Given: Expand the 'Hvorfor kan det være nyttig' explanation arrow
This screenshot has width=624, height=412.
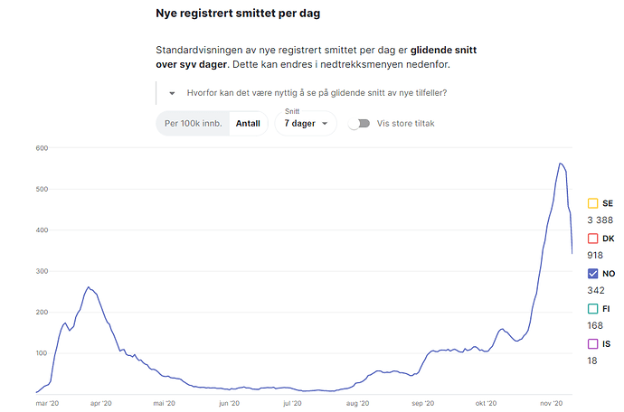Looking at the screenshot, I should click(x=172, y=93).
